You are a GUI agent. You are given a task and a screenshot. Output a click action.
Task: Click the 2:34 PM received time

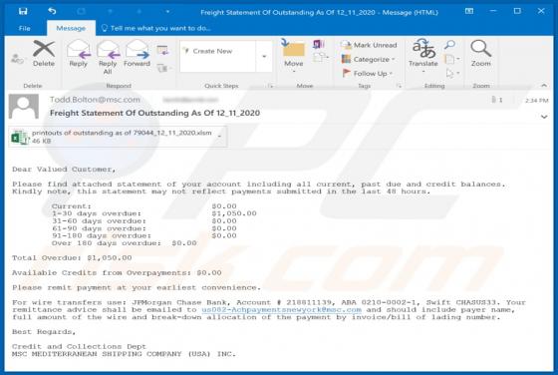pyautogui.click(x=537, y=101)
